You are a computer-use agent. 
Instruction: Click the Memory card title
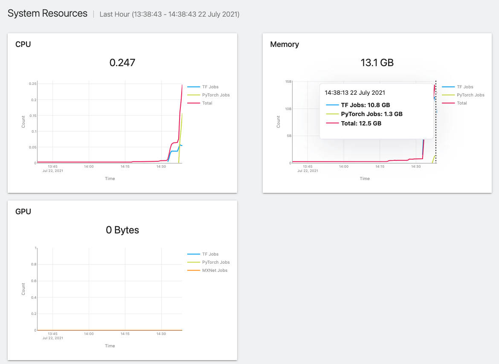point(284,44)
